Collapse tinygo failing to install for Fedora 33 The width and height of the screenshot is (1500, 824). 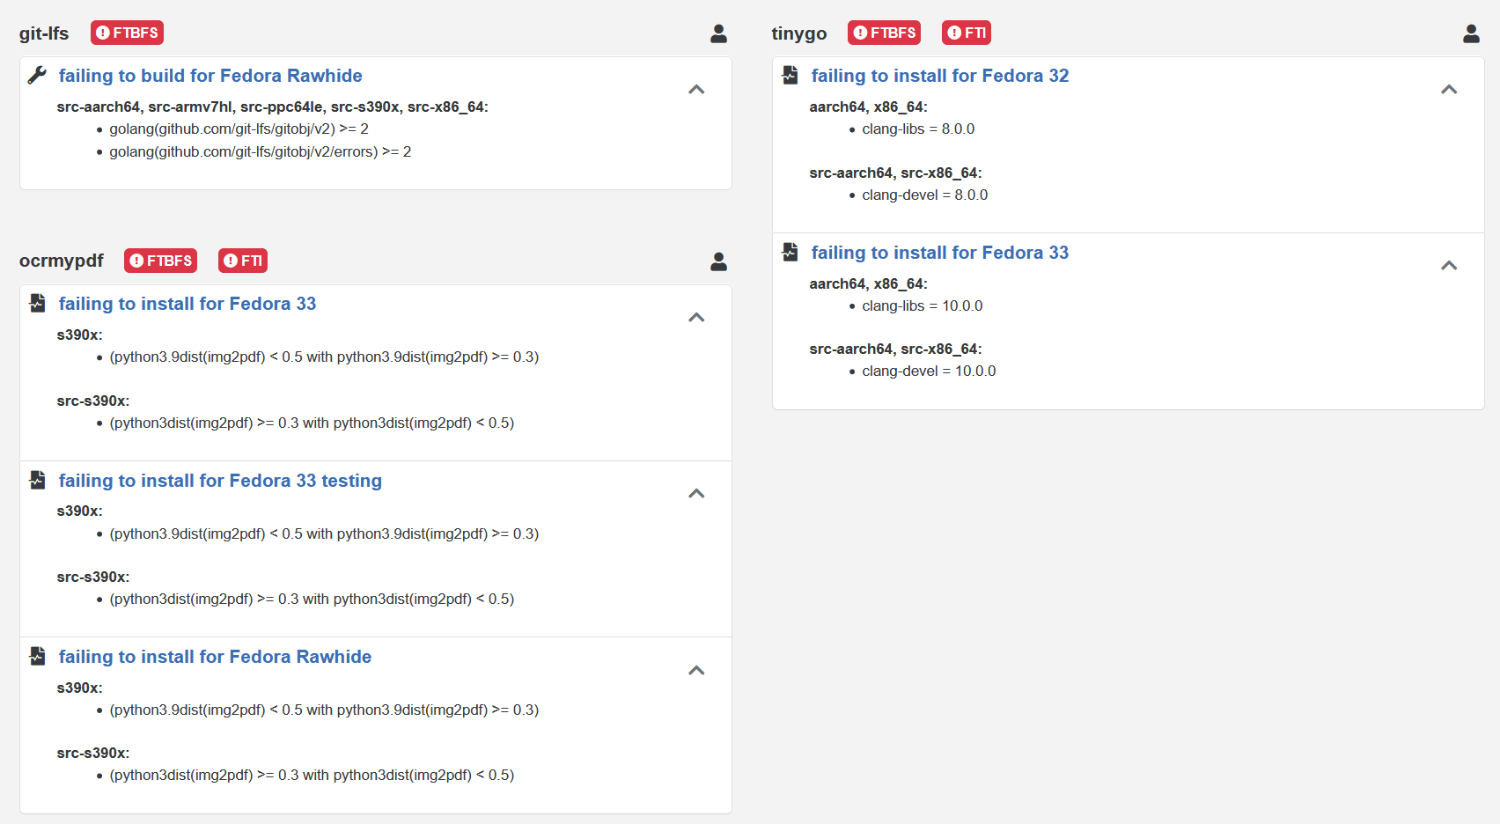1449,265
